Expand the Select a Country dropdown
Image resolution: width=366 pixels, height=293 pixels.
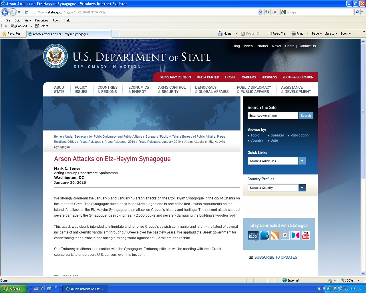(302, 188)
